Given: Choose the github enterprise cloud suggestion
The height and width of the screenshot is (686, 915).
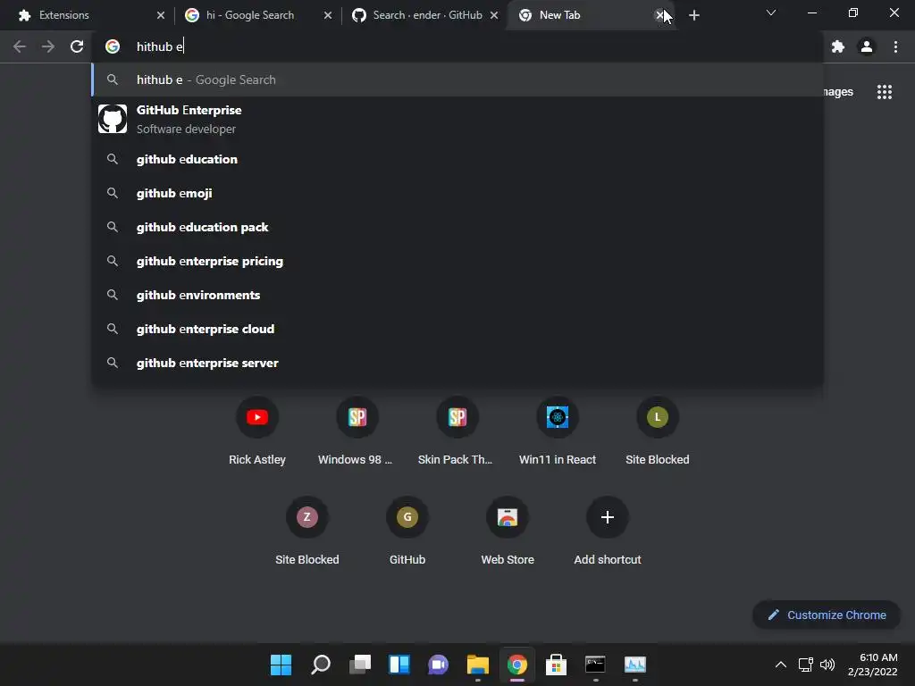Looking at the screenshot, I should [457, 329].
